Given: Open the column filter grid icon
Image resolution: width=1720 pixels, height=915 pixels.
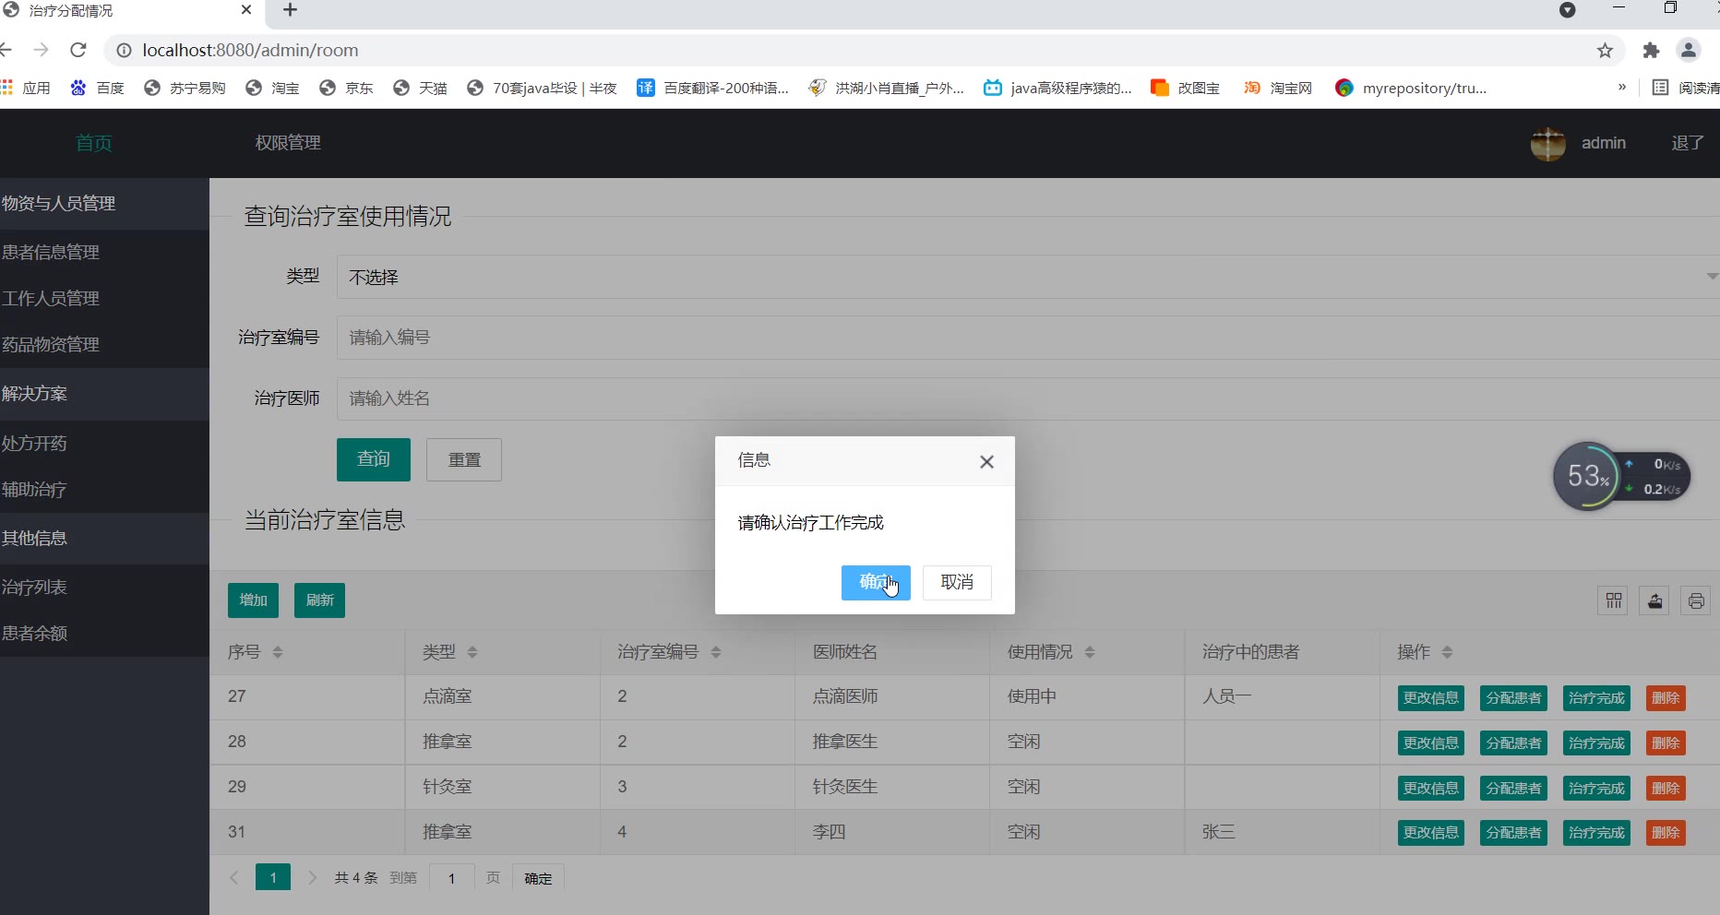Looking at the screenshot, I should (1614, 601).
